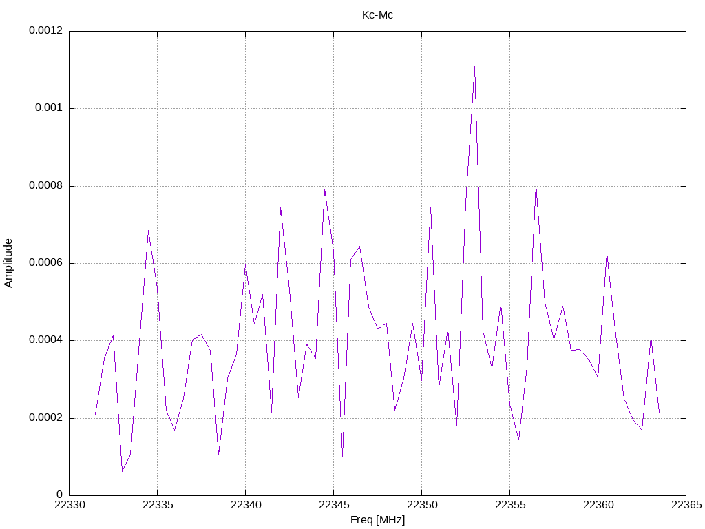
Task: Click x-axis tick label 22365
Action: pyautogui.click(x=686, y=505)
